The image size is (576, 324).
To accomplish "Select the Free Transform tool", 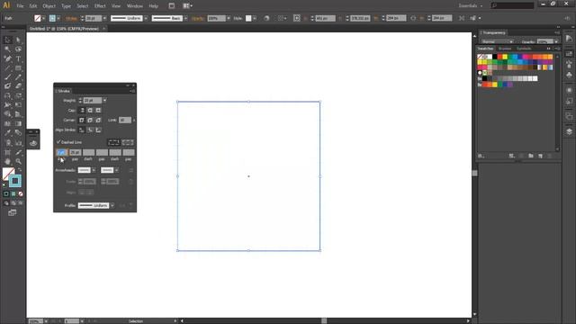I will click(18, 105).
